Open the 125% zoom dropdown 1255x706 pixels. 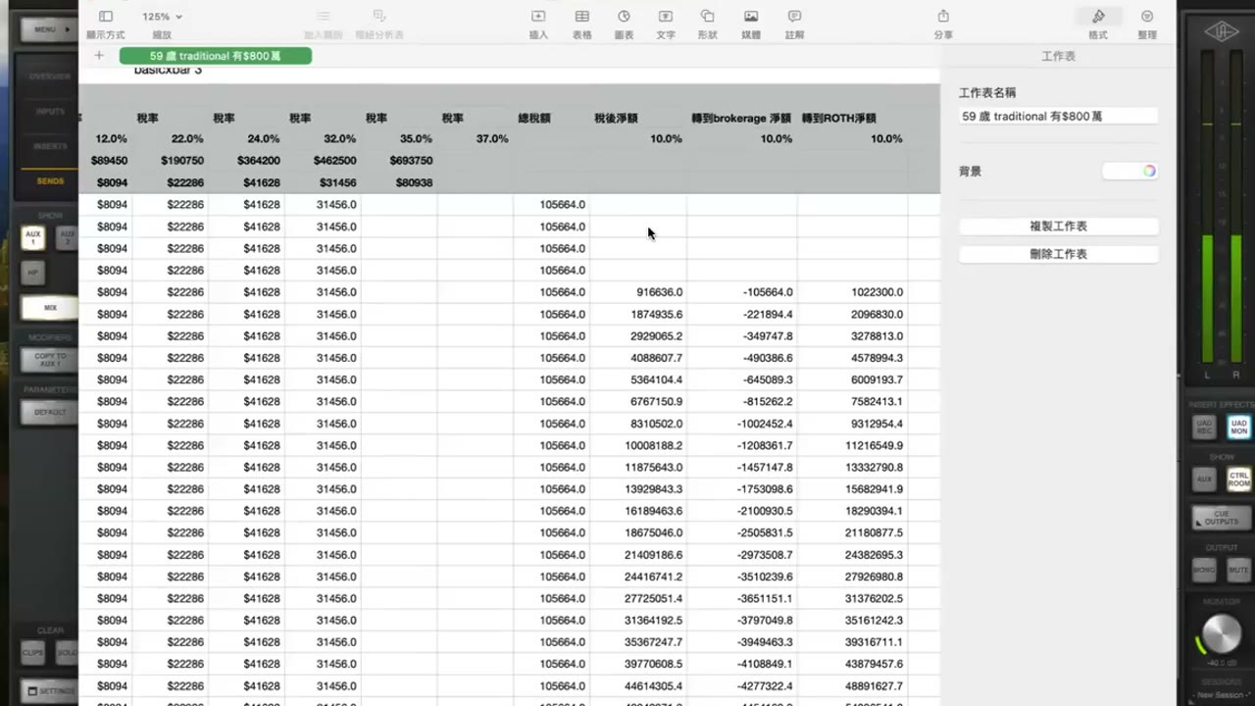(162, 17)
